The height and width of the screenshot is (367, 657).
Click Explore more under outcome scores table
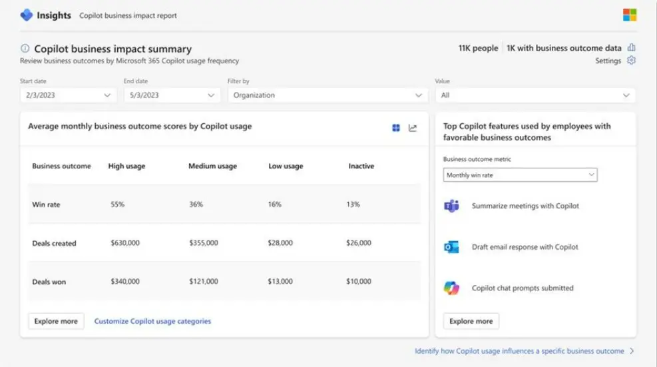(56, 321)
